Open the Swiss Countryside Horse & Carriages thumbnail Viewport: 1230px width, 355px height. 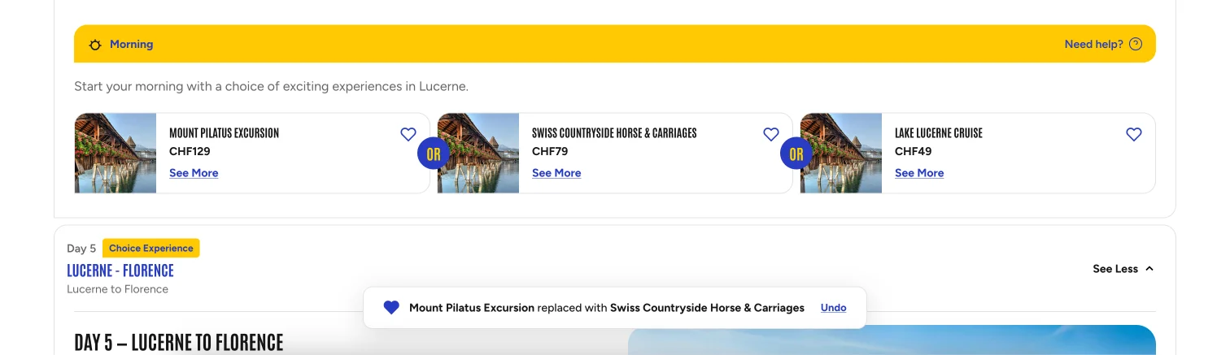pos(478,153)
